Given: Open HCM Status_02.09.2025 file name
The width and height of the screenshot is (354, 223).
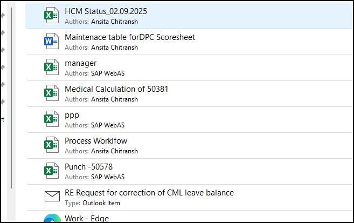Looking at the screenshot, I should pos(106,11).
